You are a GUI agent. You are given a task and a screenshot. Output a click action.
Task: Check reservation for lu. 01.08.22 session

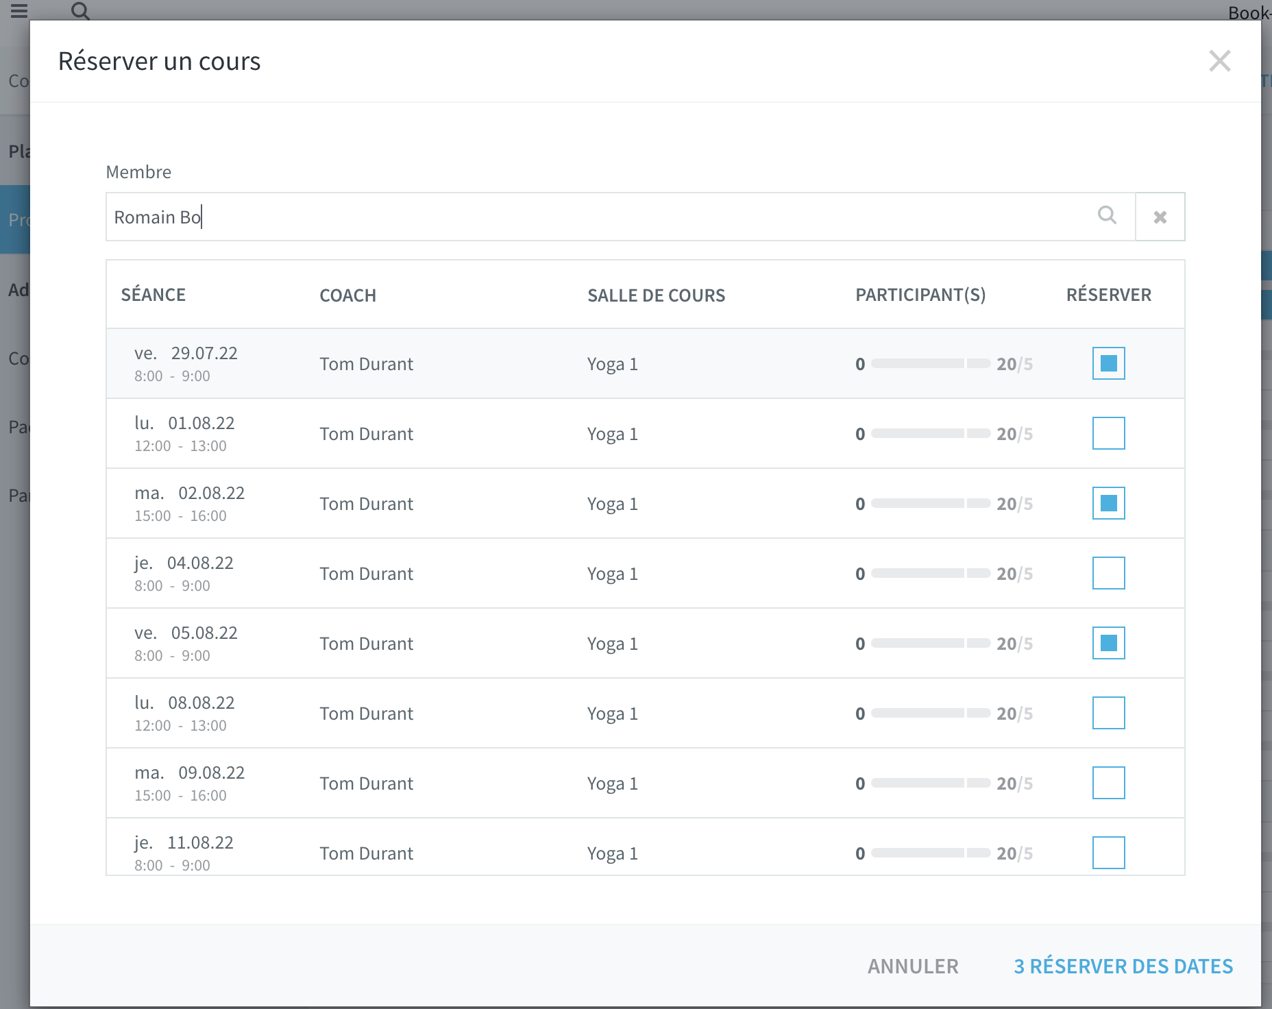point(1109,433)
